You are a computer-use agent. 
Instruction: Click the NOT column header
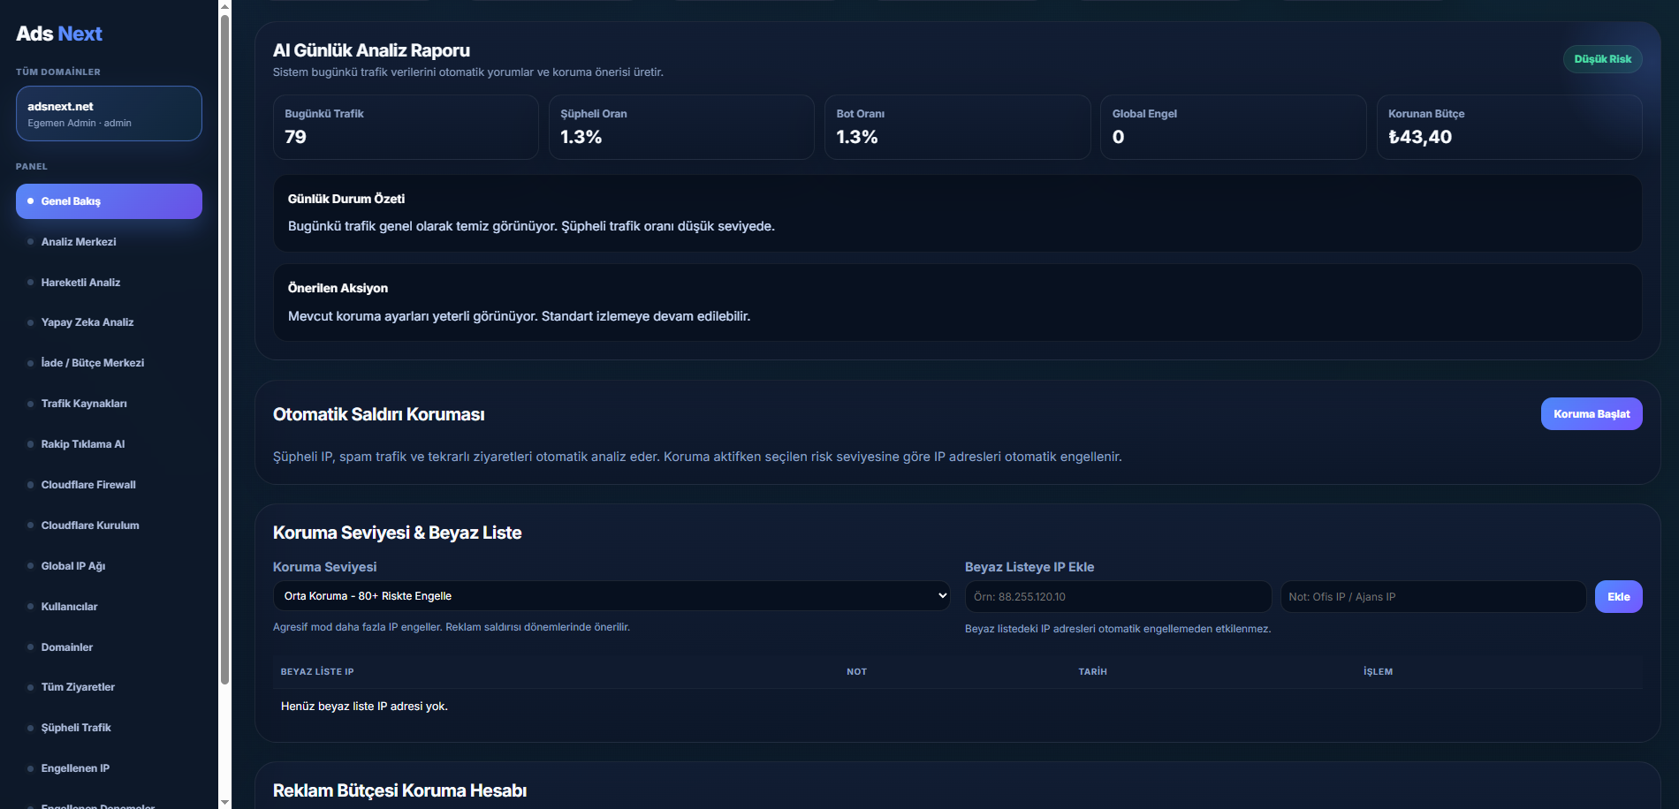pyautogui.click(x=856, y=672)
